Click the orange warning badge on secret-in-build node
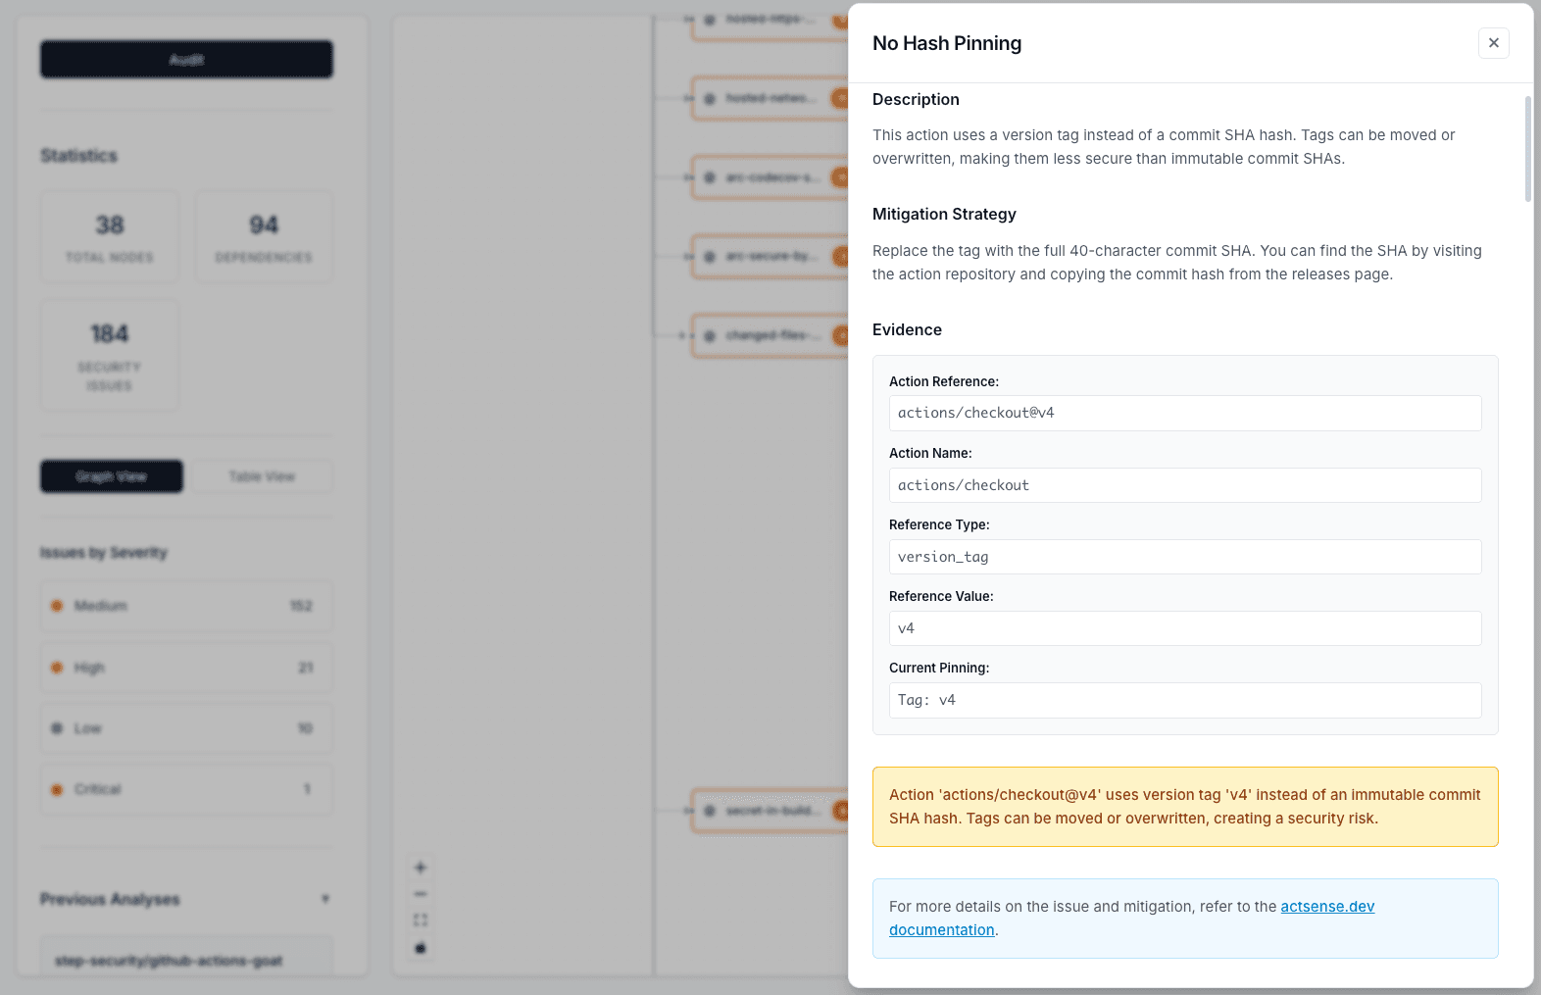 [841, 811]
